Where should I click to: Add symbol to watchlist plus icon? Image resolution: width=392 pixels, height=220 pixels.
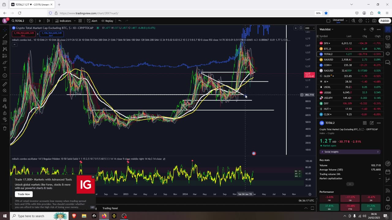point(364,29)
